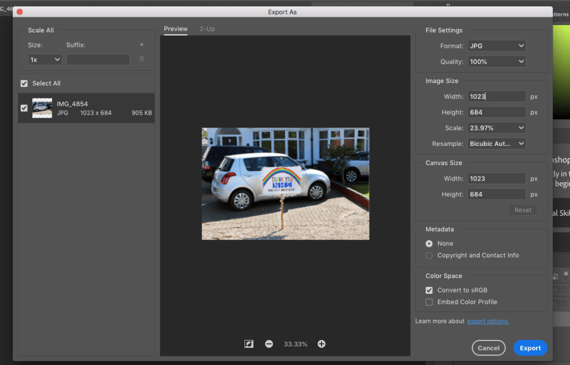The width and height of the screenshot is (570, 365).
Task: Toggle the Select All checkbox
Action: pos(24,83)
